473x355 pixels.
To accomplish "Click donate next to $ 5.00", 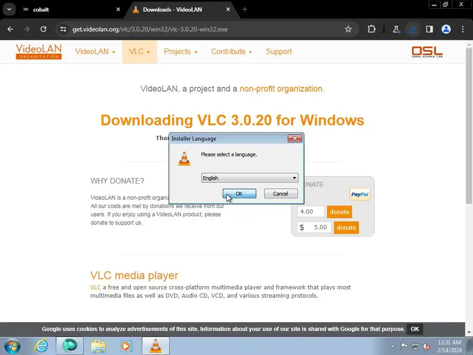I will pos(346,227).
